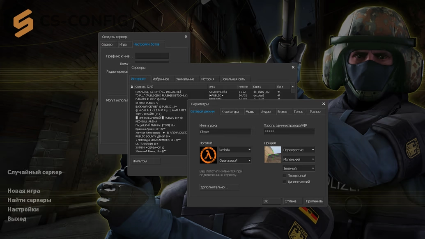Click the OK button in Параметры

pyautogui.click(x=271, y=201)
